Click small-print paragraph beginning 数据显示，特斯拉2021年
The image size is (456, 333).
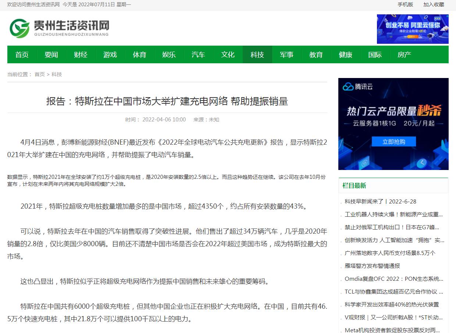[167, 180]
